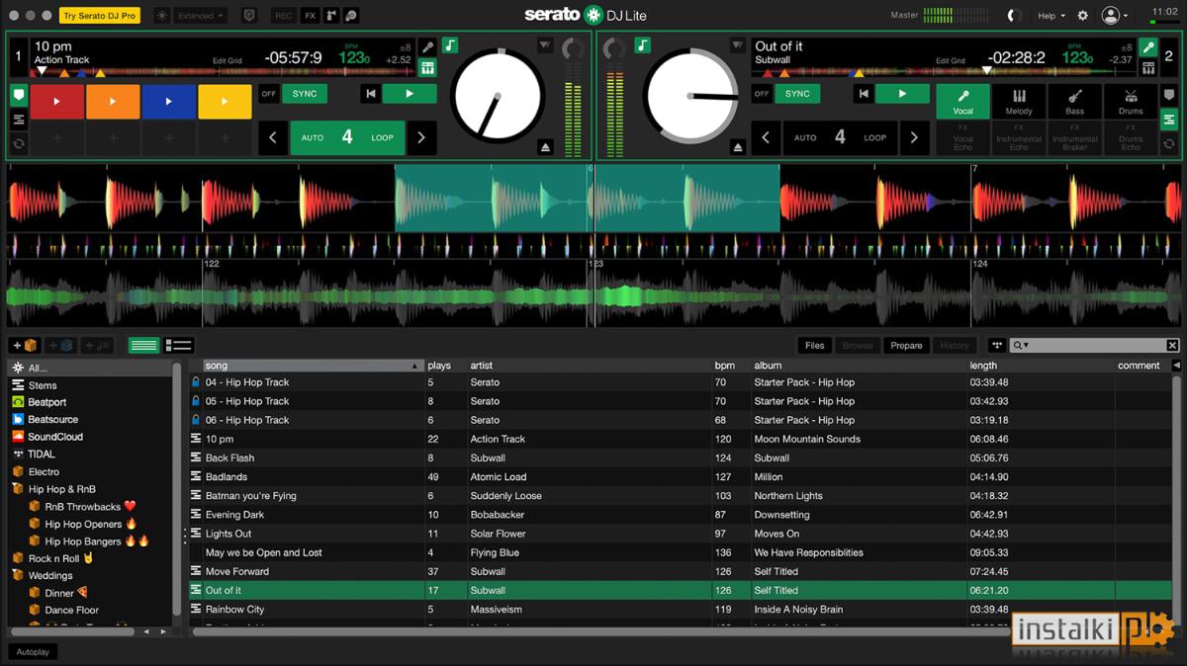
Task: Click the REC recording panel button
Action: tap(284, 16)
